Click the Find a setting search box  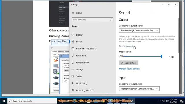92,20
